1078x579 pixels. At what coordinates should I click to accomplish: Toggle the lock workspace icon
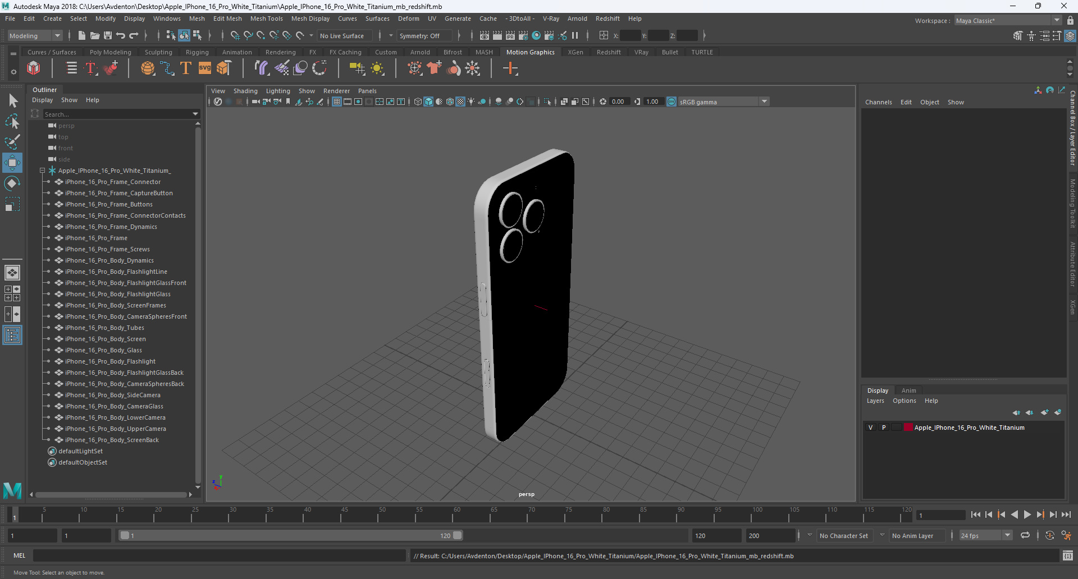[x=1070, y=20]
